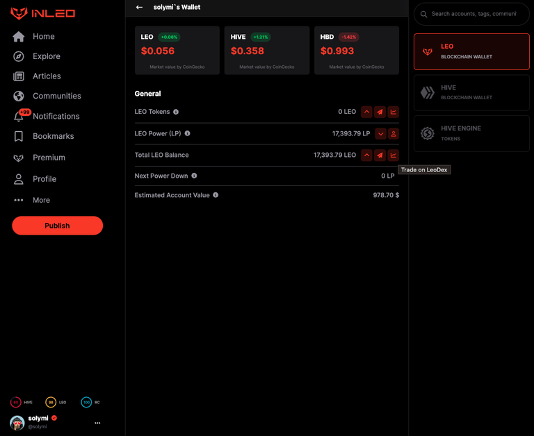Delegate LEO Power using the person icon
This screenshot has width=534, height=436.
pyautogui.click(x=394, y=134)
